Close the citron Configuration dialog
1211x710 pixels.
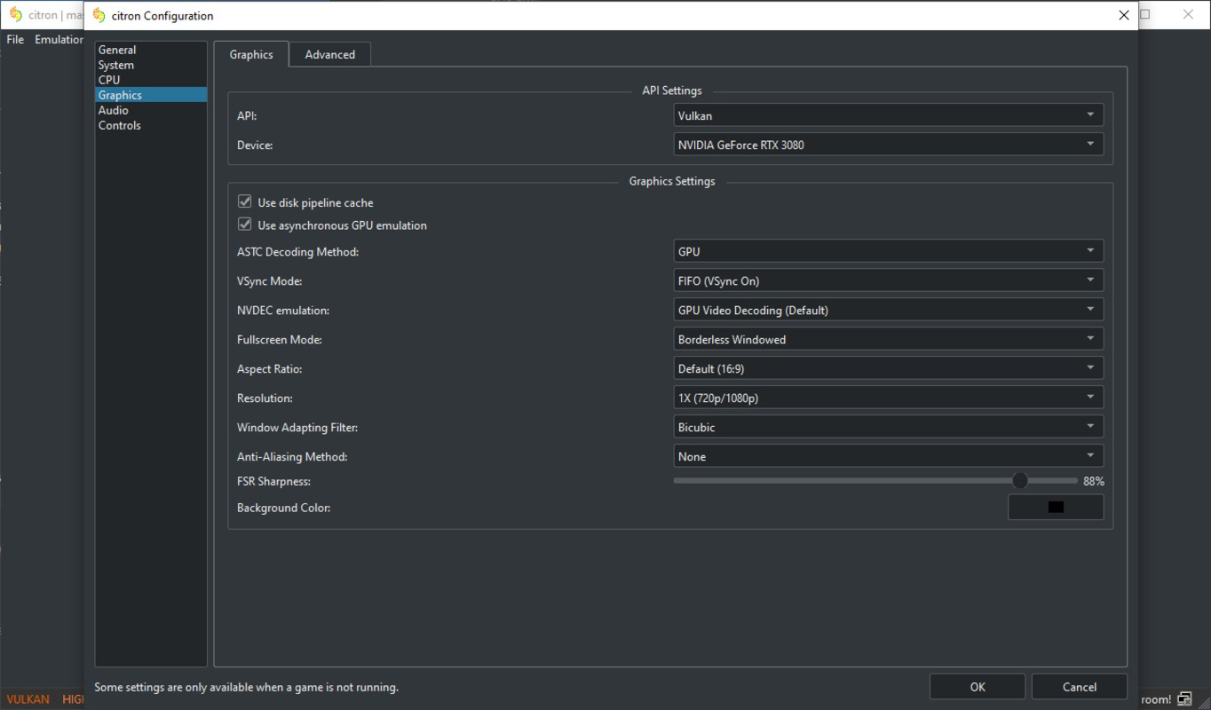coord(1124,15)
